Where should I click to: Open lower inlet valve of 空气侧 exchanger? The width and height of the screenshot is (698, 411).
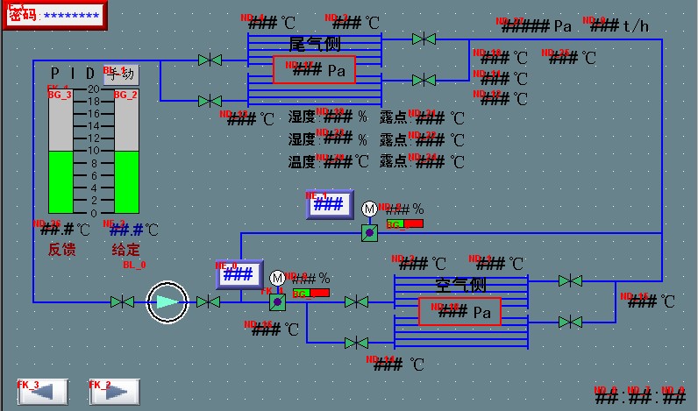tap(356, 343)
